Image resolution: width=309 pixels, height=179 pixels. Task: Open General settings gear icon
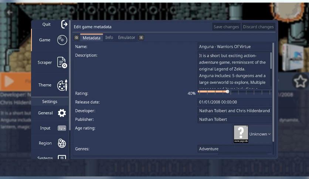click(x=62, y=113)
